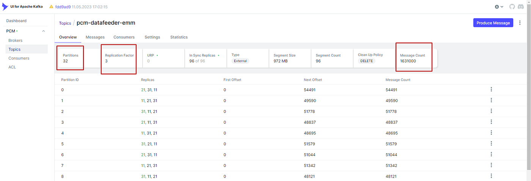Click the Message Count cell 48695
The height and width of the screenshot is (181, 531).
click(x=391, y=133)
